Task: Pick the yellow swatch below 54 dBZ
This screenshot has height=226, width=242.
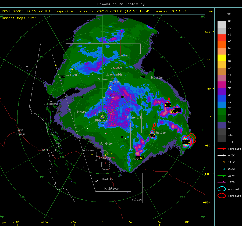Action: click(222, 58)
